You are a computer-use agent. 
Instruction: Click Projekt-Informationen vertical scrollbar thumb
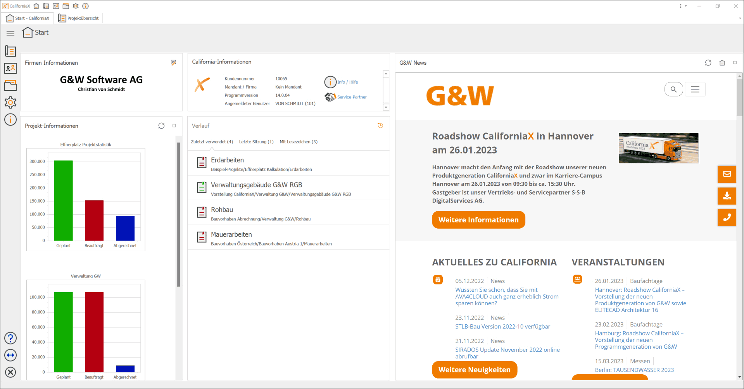pyautogui.click(x=179, y=214)
